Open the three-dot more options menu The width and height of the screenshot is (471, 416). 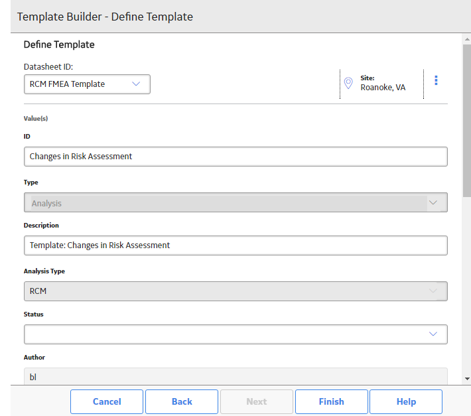point(436,80)
